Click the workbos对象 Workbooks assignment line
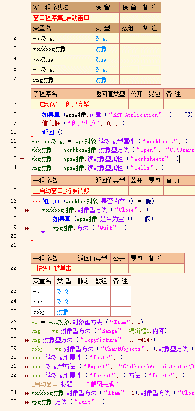This screenshot has width=195, height=411. (x=110, y=141)
